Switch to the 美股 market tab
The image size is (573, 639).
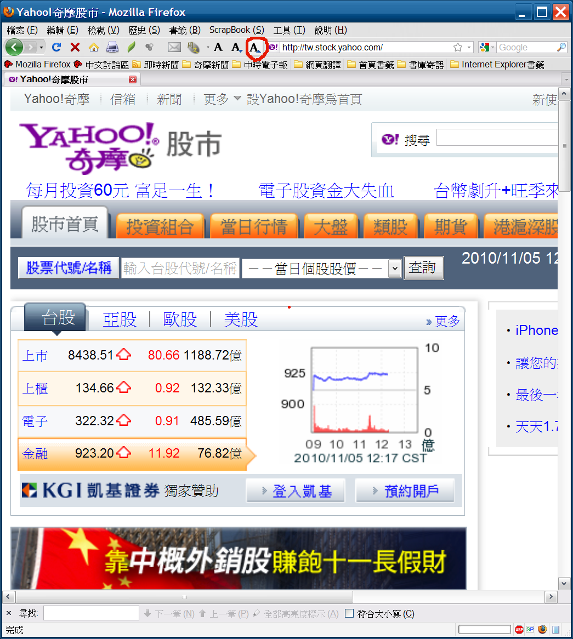point(241,319)
